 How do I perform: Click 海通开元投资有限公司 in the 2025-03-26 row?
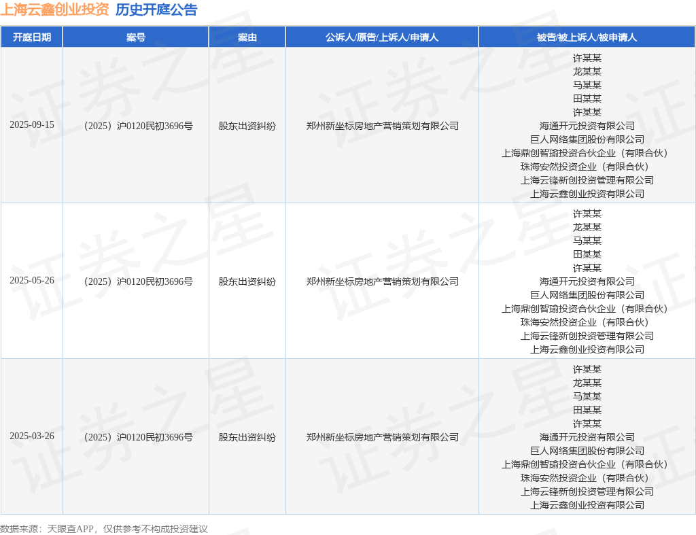(x=587, y=438)
